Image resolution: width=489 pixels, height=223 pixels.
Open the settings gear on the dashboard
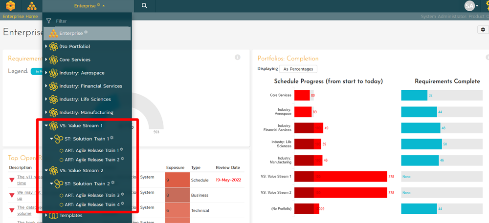pos(483,30)
